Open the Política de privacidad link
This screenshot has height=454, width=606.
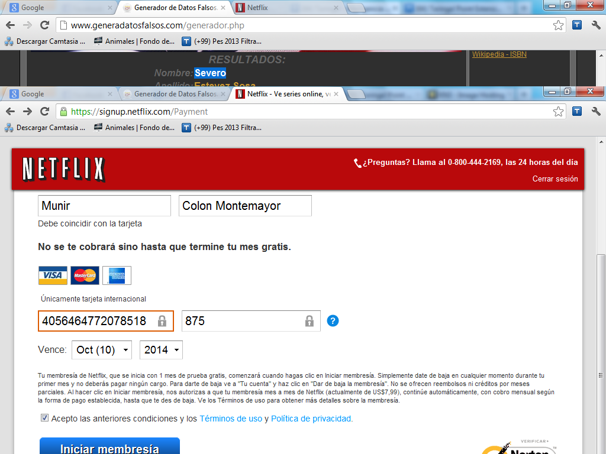311,419
